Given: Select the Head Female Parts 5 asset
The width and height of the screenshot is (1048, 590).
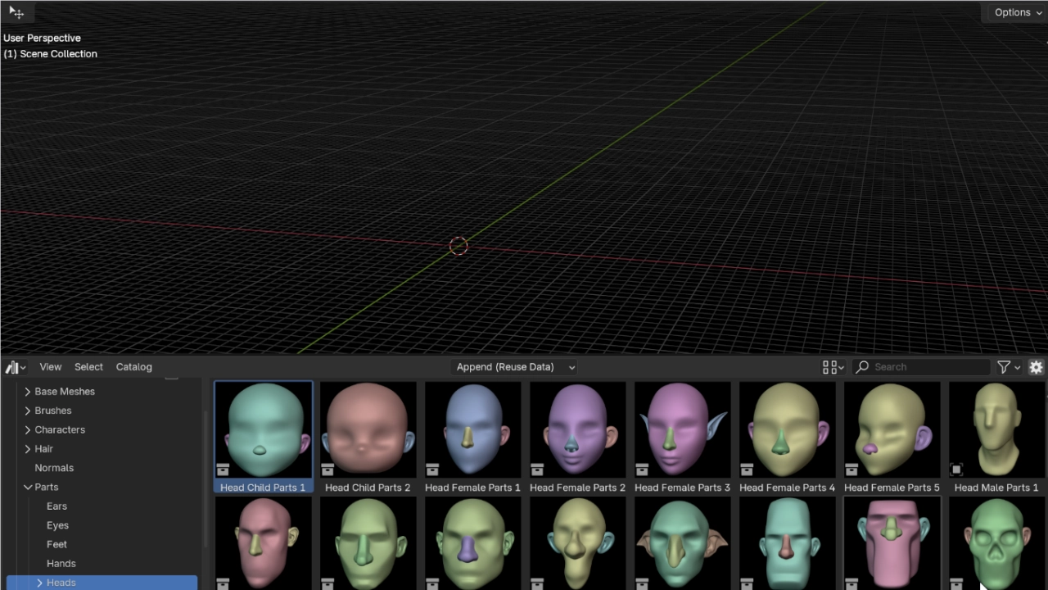Looking at the screenshot, I should (x=892, y=437).
